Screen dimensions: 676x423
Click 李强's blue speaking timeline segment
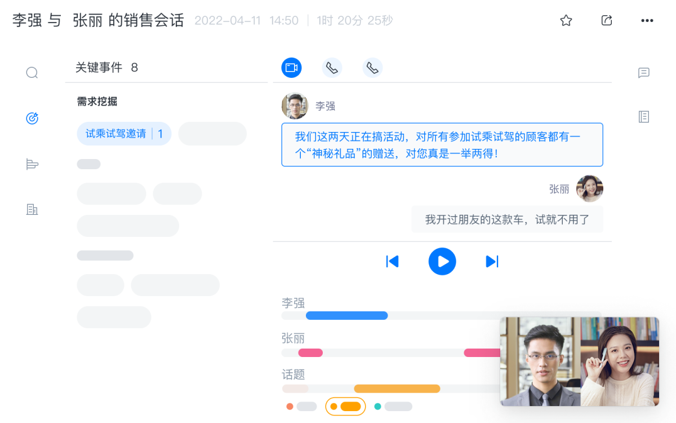coord(346,316)
